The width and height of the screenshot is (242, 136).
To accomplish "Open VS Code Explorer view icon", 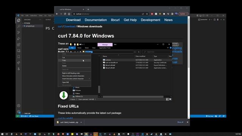I will click(x=19, y=20).
